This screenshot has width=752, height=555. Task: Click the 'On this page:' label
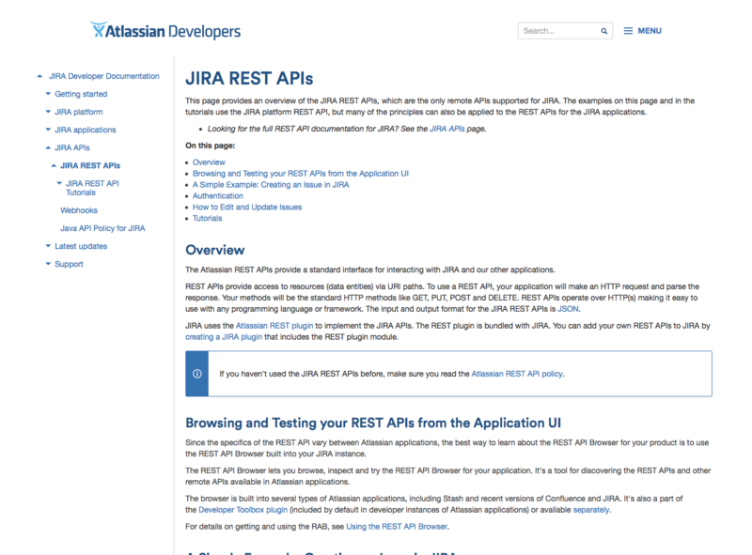coord(210,146)
